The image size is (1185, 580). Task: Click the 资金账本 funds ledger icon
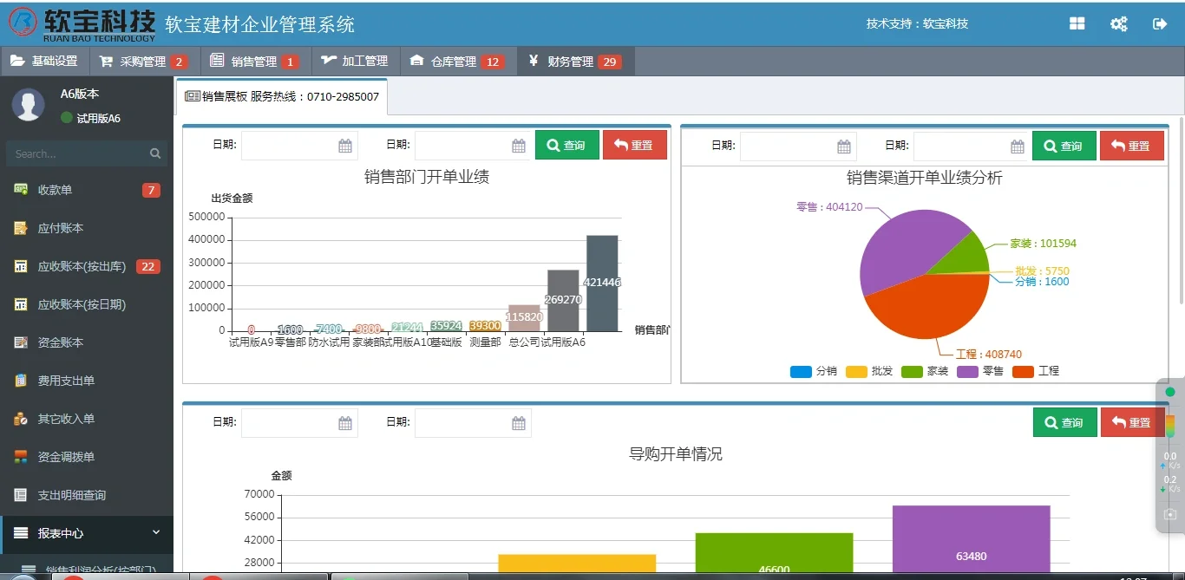[19, 342]
